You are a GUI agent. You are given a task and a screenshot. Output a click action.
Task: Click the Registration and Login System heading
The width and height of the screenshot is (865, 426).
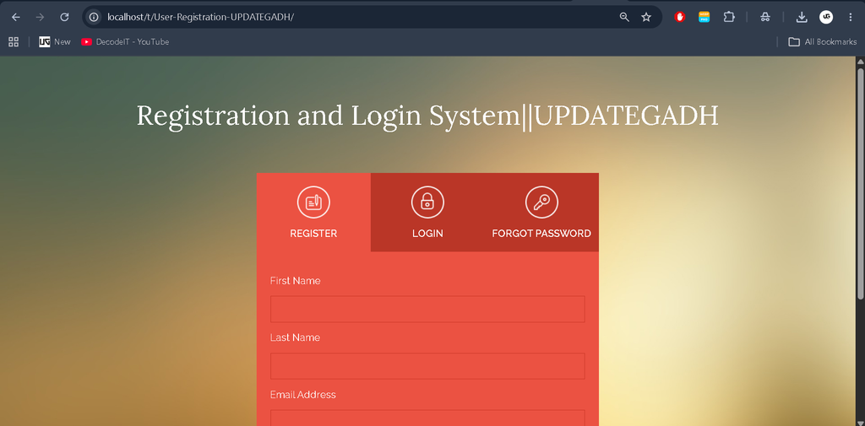(x=427, y=116)
